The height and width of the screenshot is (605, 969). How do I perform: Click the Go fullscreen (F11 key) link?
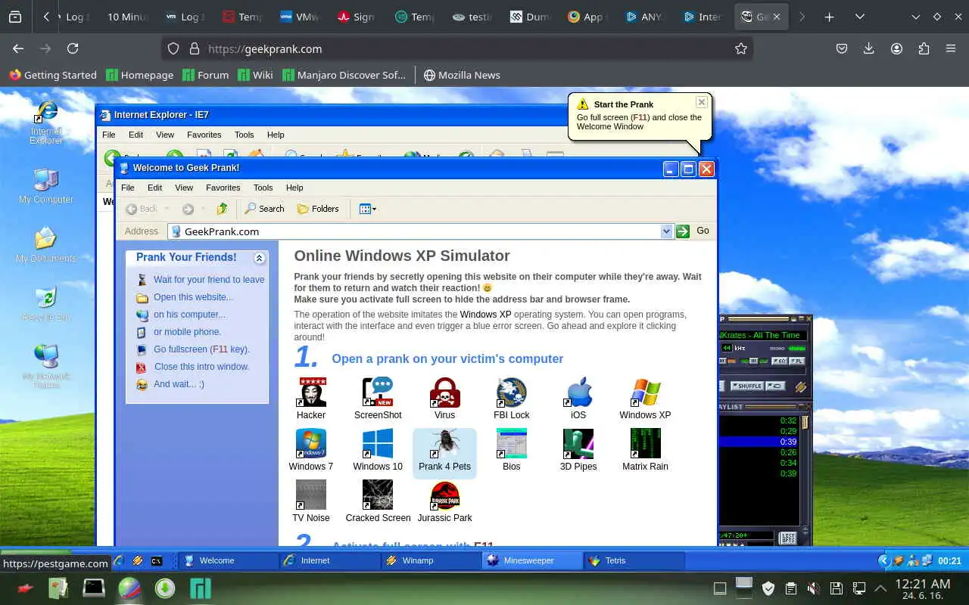point(201,349)
